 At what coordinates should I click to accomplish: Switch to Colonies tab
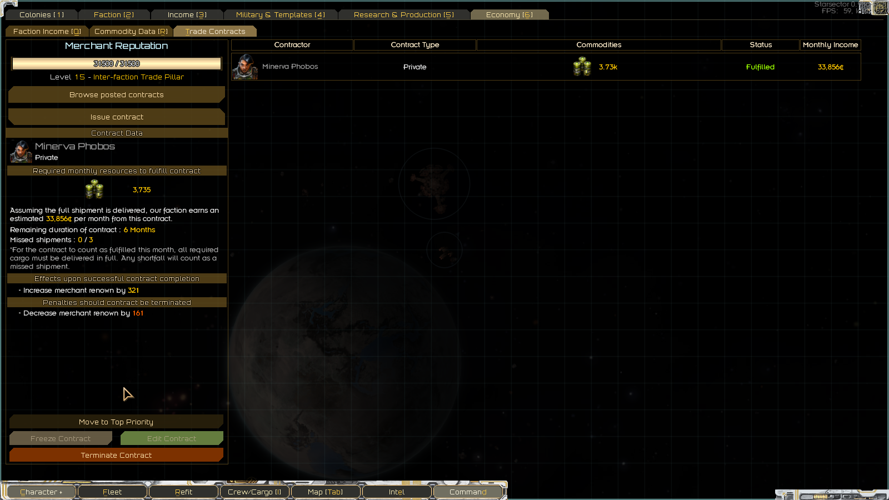42,15
